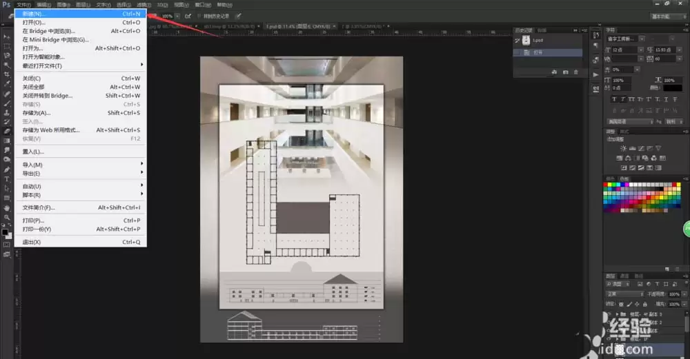The image size is (690, 359).
Task: Click the play Actions panel icon in dock
Action: pyautogui.click(x=596, y=74)
